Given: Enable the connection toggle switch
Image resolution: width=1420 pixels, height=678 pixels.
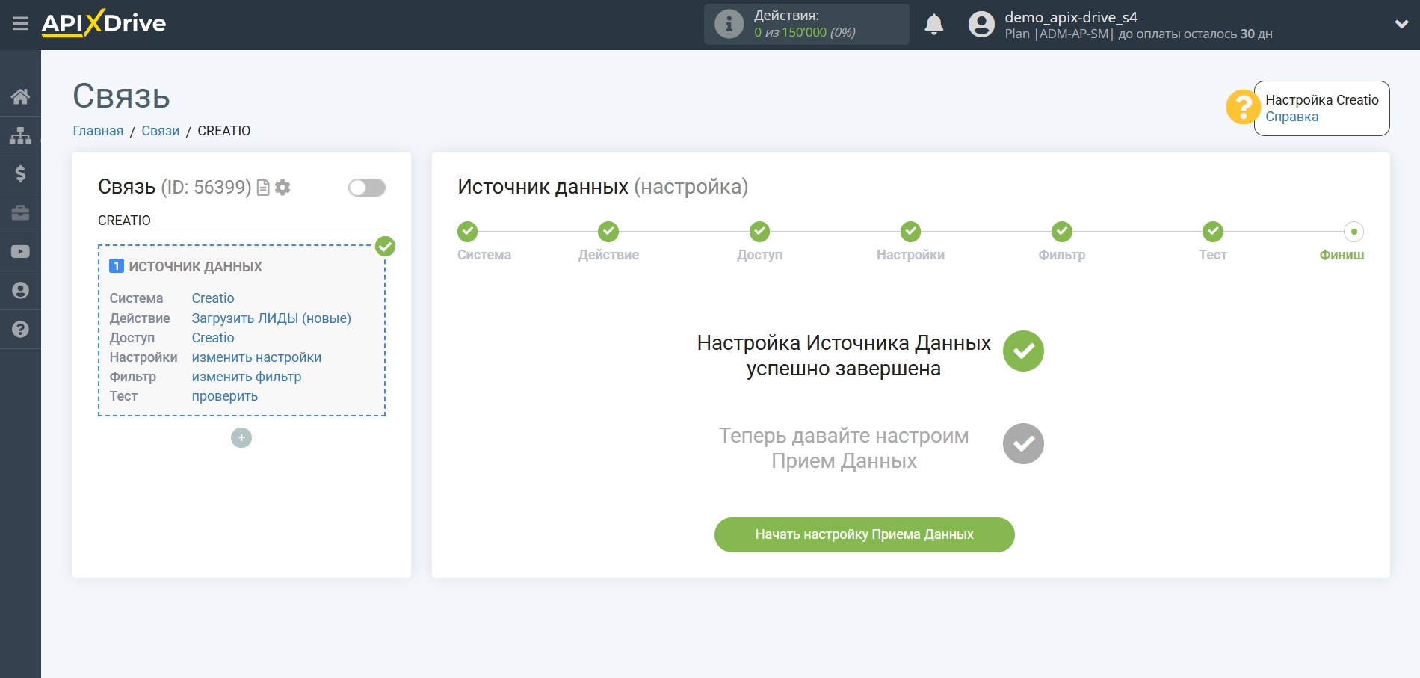Looking at the screenshot, I should coord(365,188).
